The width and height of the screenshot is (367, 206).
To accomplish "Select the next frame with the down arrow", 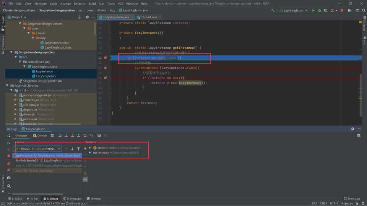I will click(x=72, y=149).
